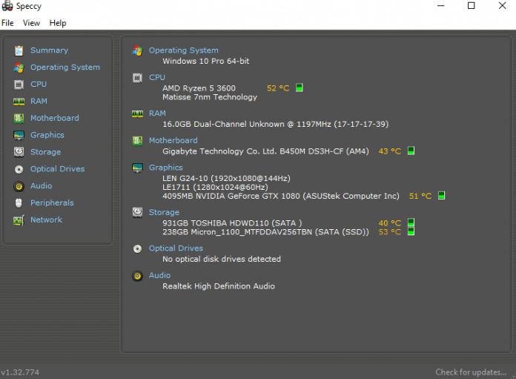Click the Speccy app icon in title bar
516x379 pixels.
coord(7,6)
